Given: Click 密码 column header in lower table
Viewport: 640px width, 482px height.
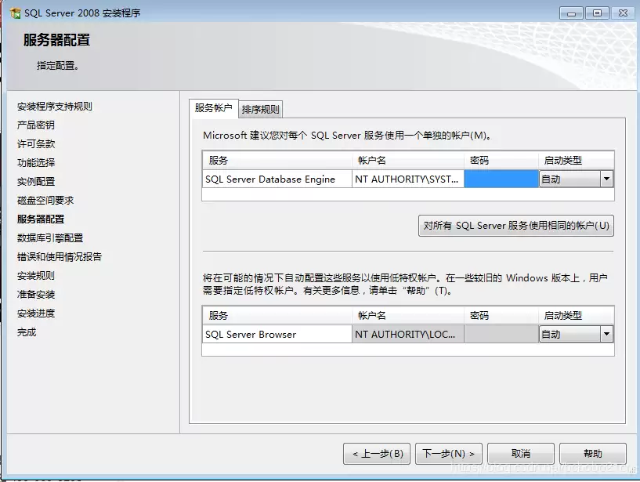Looking at the screenshot, I should coord(501,315).
